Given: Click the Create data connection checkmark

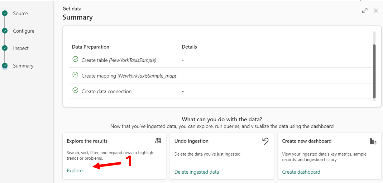Looking at the screenshot, I should coord(75,90).
